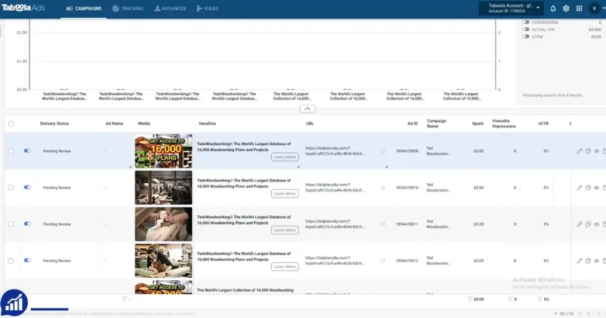Open the notifications bell icon
Image resolution: width=606 pixels, height=318 pixels.
[x=553, y=8]
